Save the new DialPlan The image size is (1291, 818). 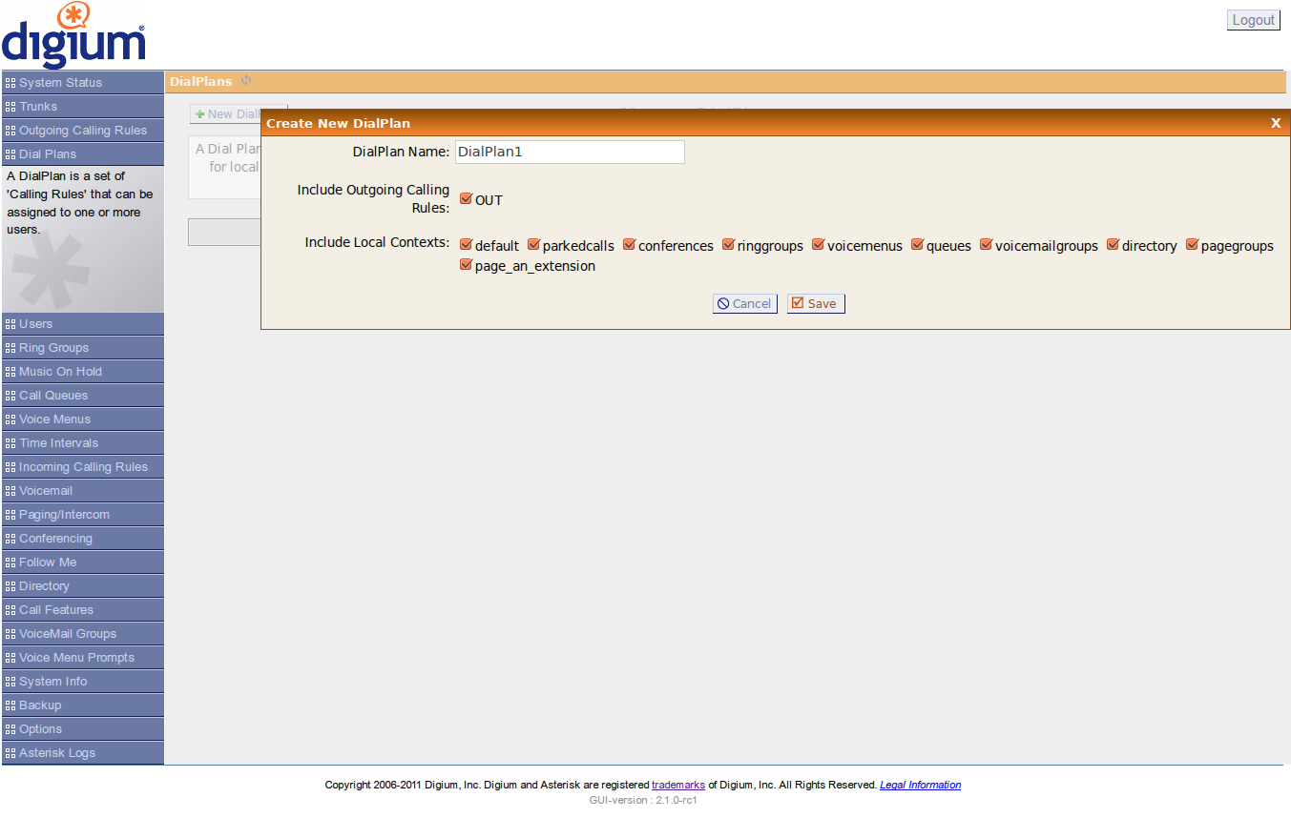(x=815, y=303)
